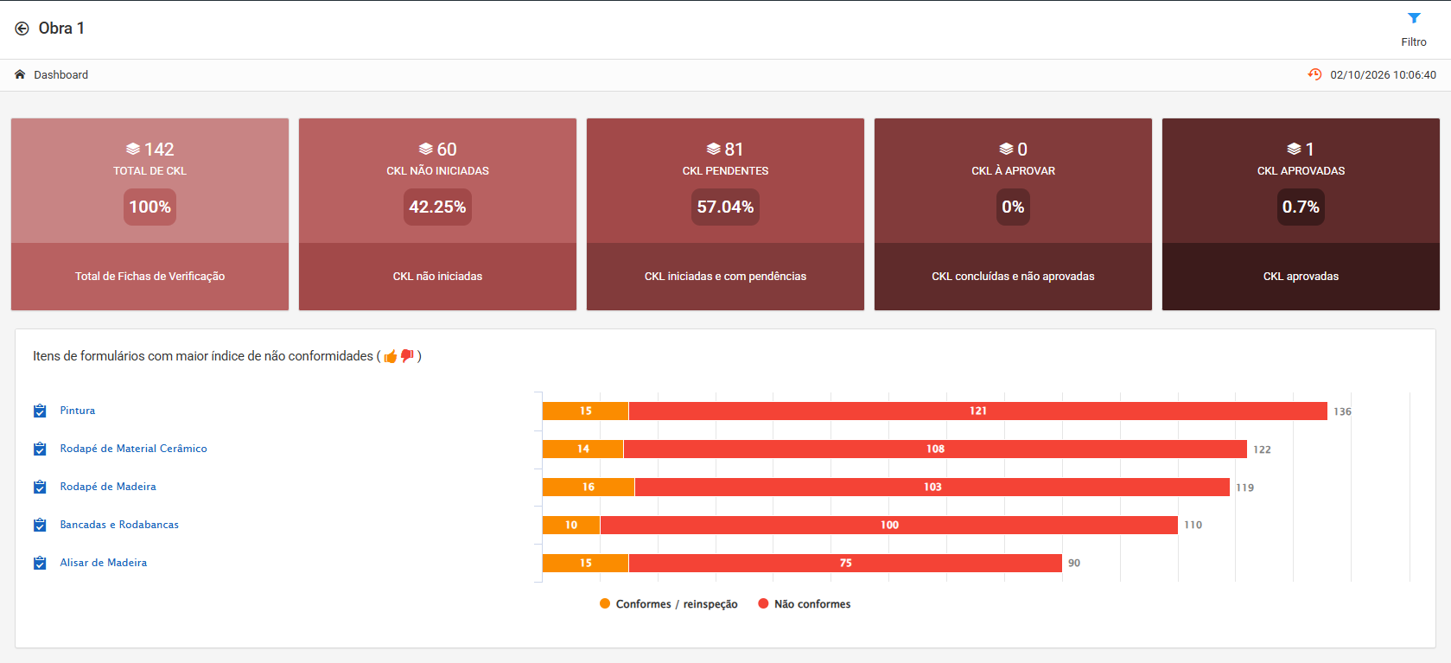The image size is (1451, 663).
Task: Open the Filtro funnel icon
Action: coord(1414,18)
